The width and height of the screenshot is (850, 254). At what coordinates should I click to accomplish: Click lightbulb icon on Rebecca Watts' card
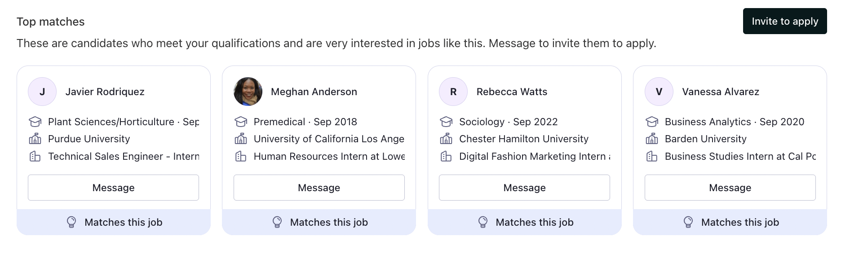pyautogui.click(x=483, y=222)
